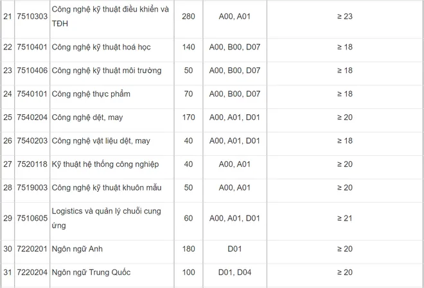Click 'Ngôn ngữ Anh' major name
The image size is (424, 288).
(x=77, y=249)
